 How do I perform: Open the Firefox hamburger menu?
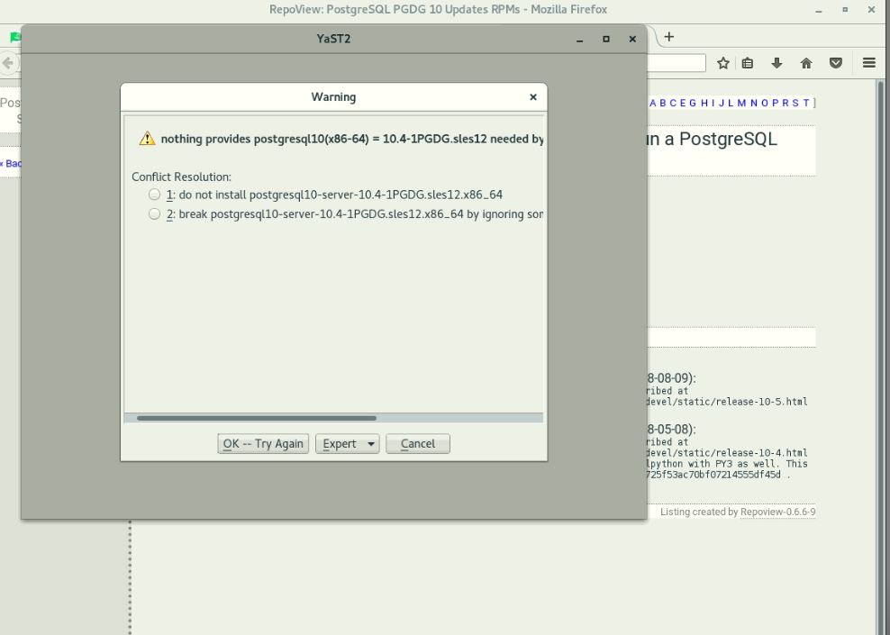click(868, 63)
